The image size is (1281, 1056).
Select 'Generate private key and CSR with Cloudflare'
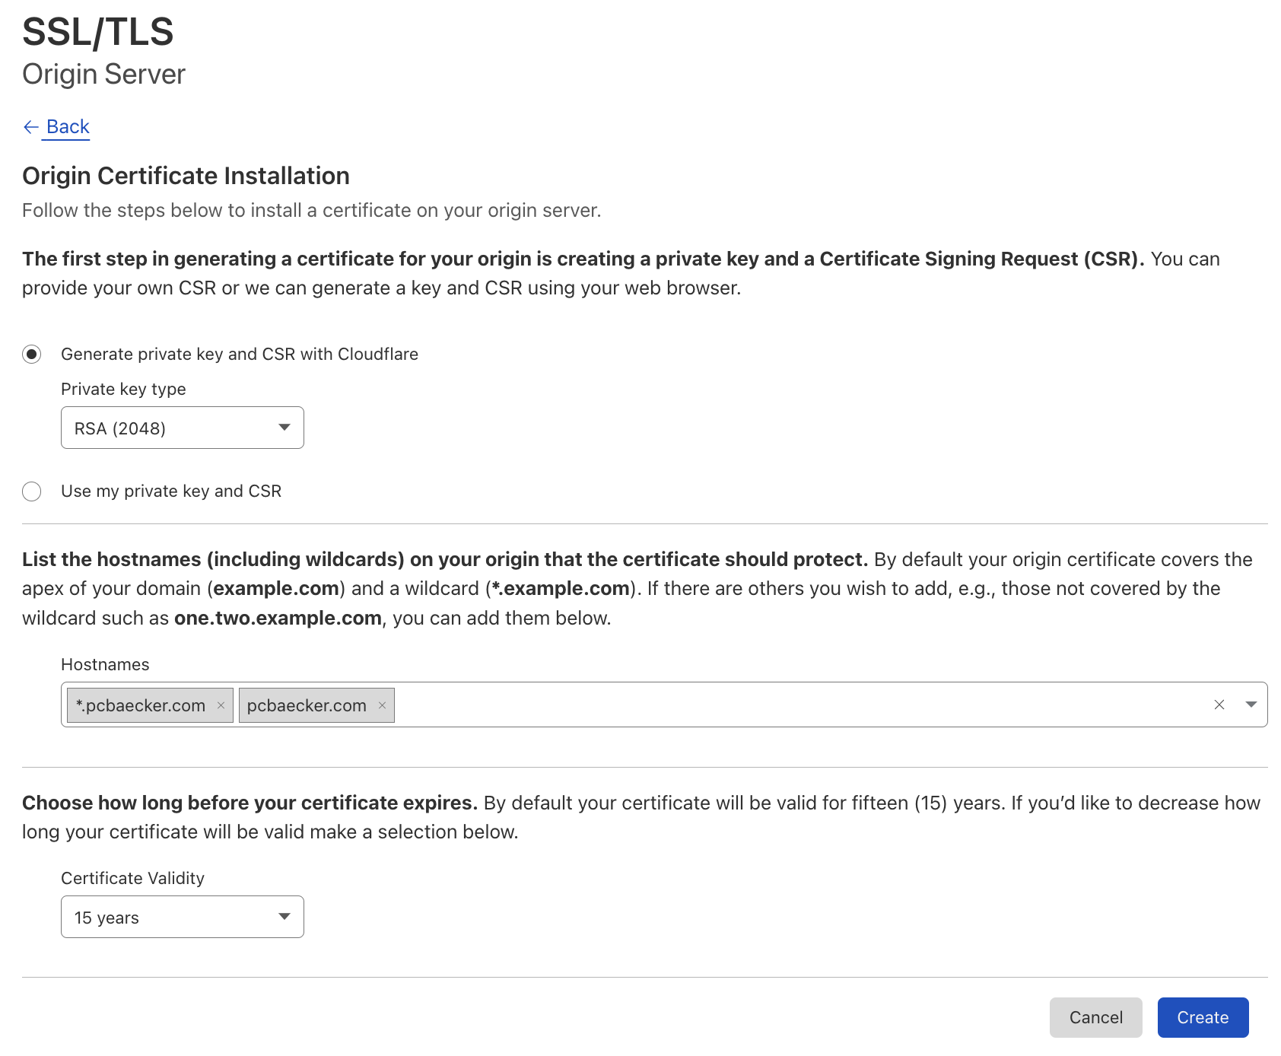tap(32, 354)
